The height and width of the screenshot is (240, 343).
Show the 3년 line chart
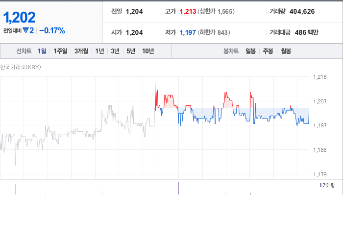pos(115,51)
